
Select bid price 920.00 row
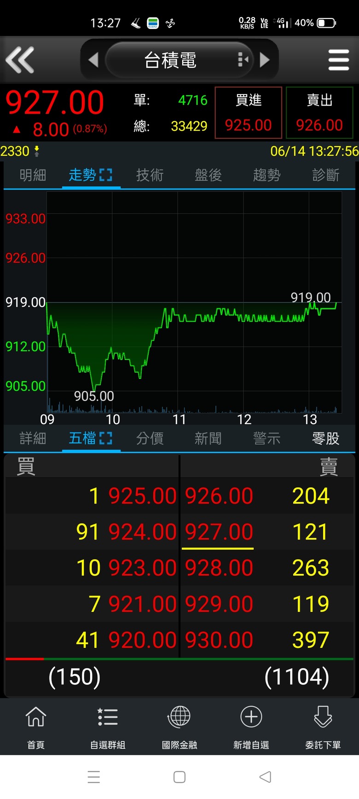click(142, 640)
